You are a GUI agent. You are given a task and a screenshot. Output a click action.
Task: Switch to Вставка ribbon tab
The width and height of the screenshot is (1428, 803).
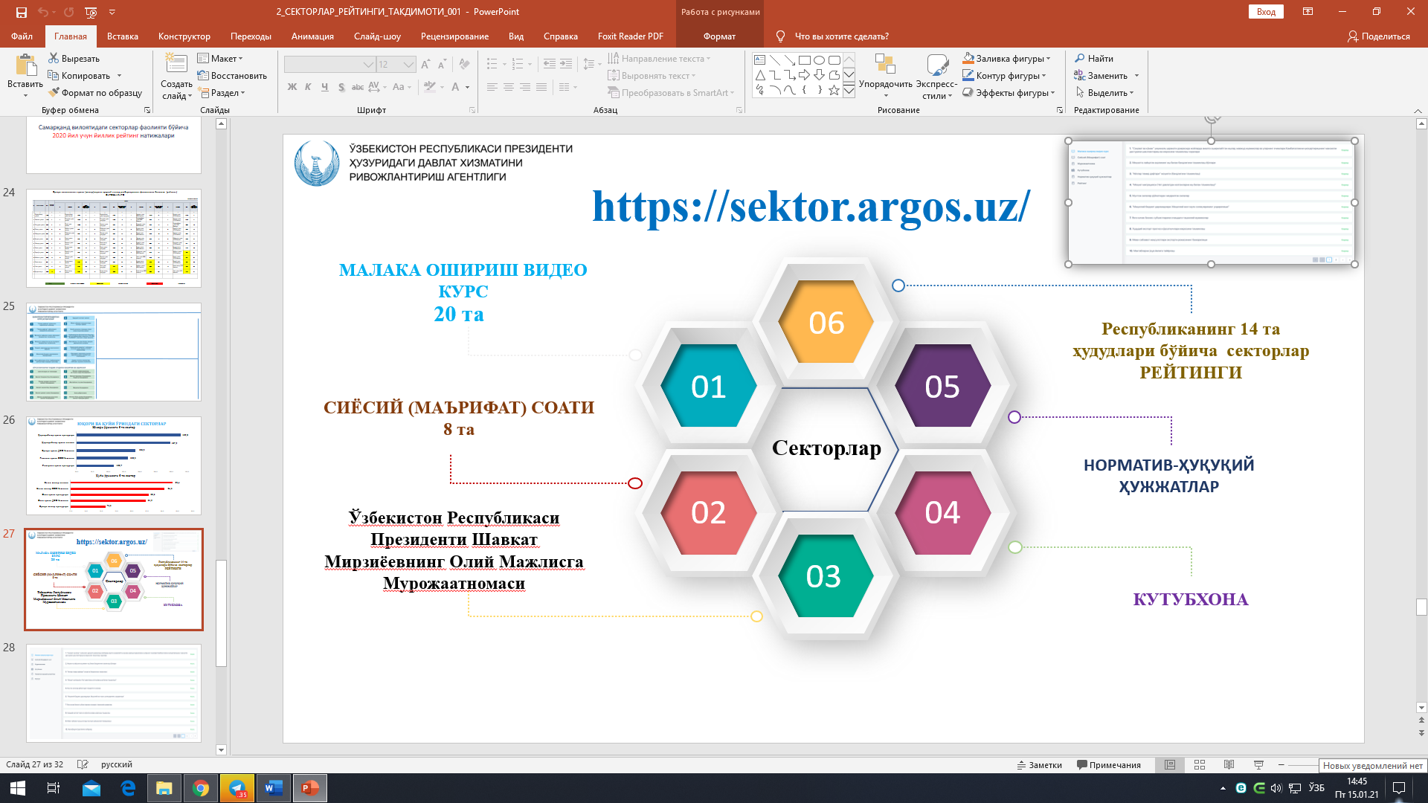[x=123, y=36]
